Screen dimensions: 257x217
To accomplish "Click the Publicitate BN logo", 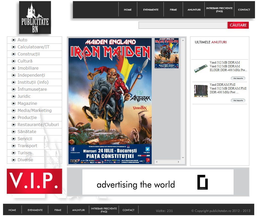I will [x=35, y=18].
